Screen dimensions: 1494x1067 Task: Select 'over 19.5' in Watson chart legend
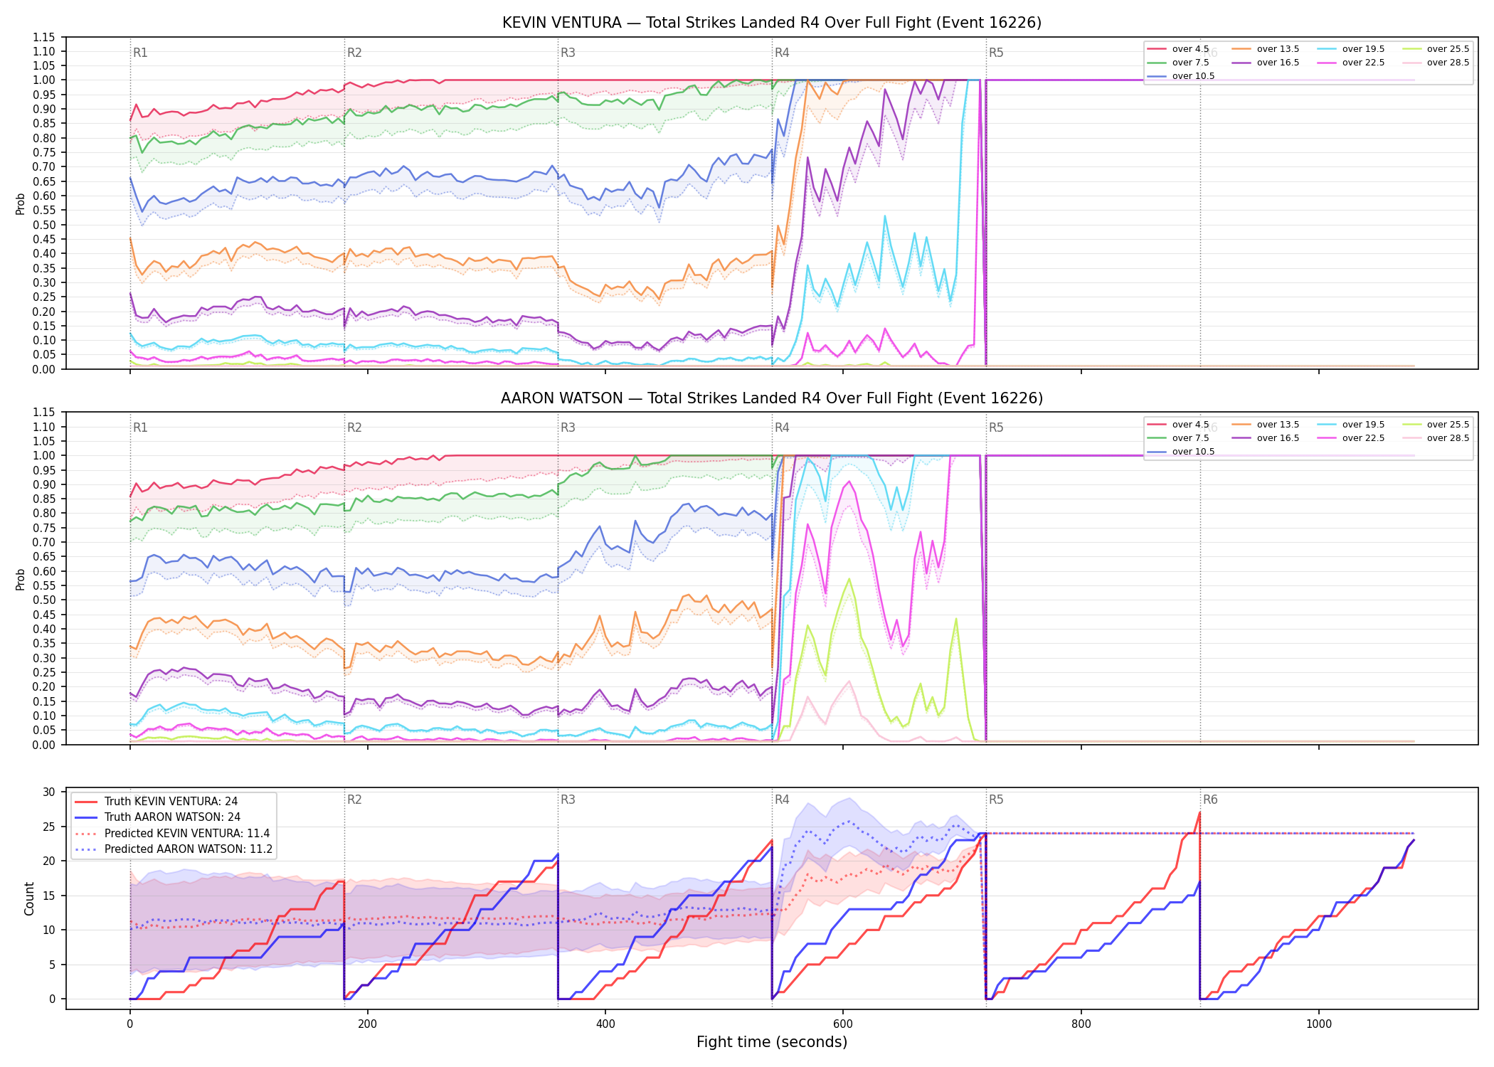click(1363, 425)
